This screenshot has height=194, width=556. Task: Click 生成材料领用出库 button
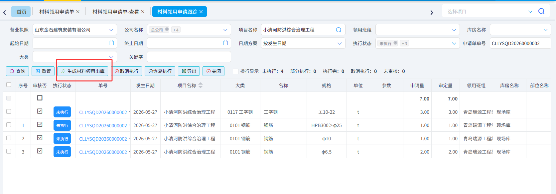pos(83,71)
